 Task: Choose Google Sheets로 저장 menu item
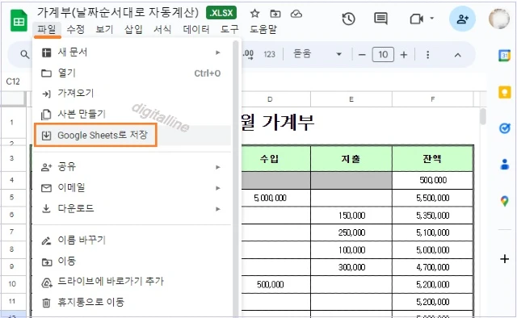click(132, 135)
